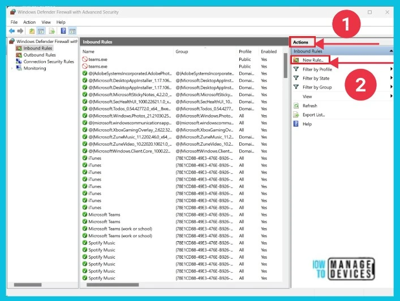
Task: Toggle the Show/Hide Action Pane toolbar icon
Action: [72, 31]
